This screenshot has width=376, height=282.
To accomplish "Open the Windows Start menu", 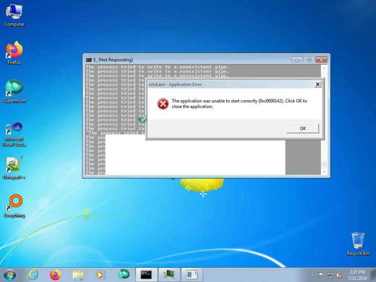I will pos(10,275).
